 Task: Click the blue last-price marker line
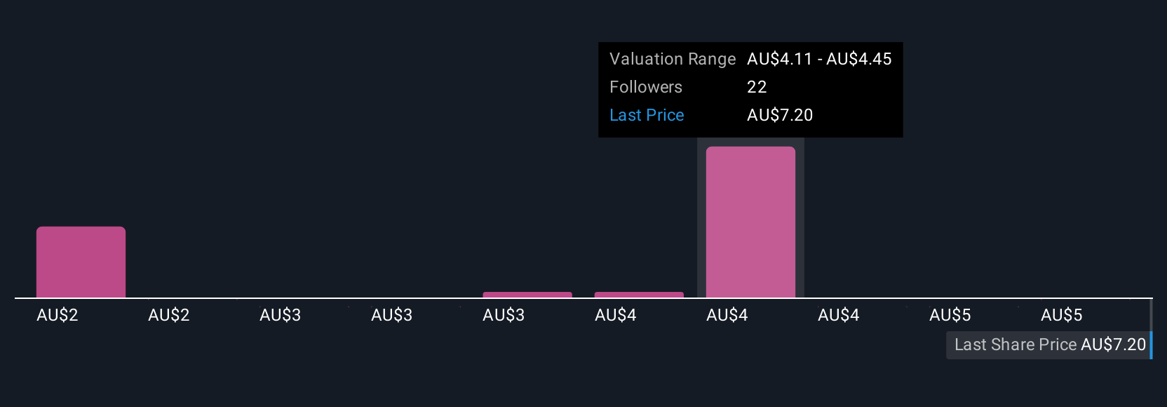[1151, 328]
